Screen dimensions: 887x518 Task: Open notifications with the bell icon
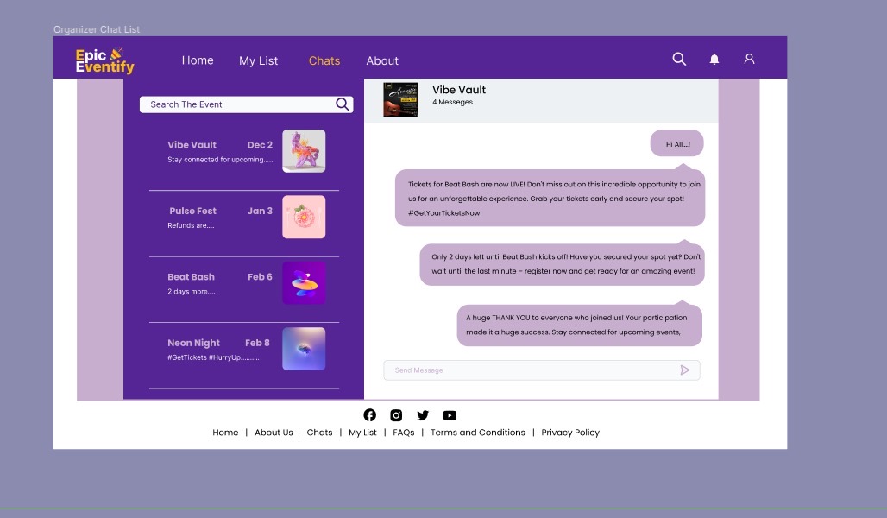pyautogui.click(x=714, y=59)
